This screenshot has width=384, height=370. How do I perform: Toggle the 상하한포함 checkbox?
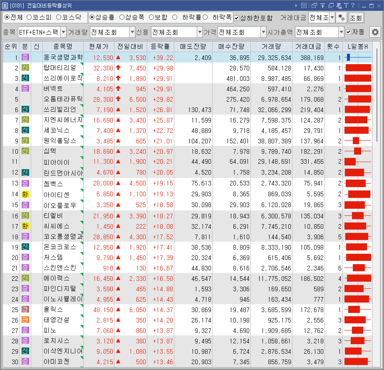pos(237,18)
